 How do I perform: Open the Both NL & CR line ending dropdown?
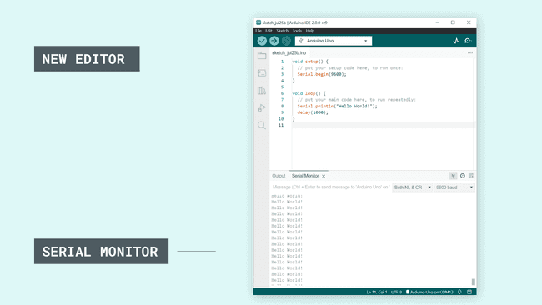click(x=413, y=187)
